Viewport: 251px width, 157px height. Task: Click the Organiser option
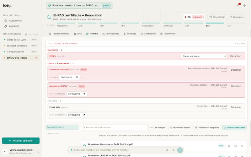[53, 133]
